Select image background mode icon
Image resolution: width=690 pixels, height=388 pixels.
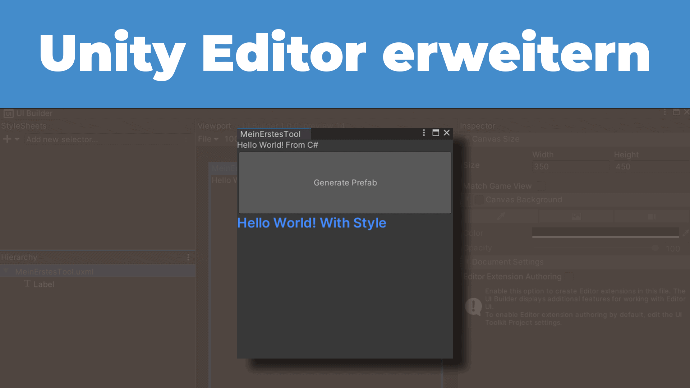pos(576,216)
